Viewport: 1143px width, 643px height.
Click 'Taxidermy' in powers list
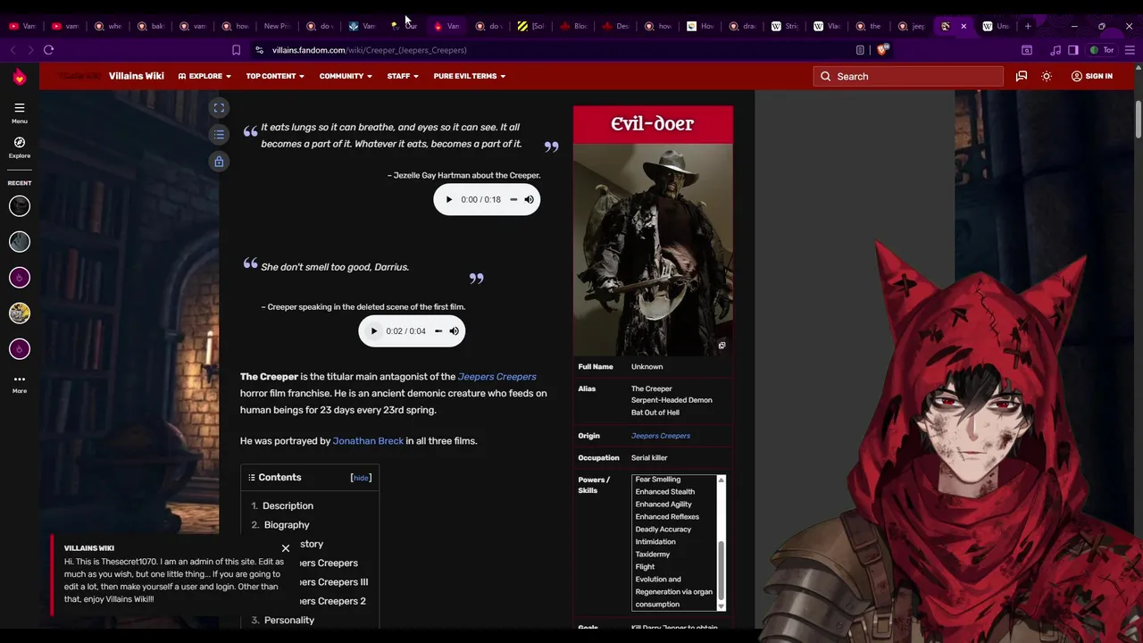pyautogui.click(x=653, y=555)
